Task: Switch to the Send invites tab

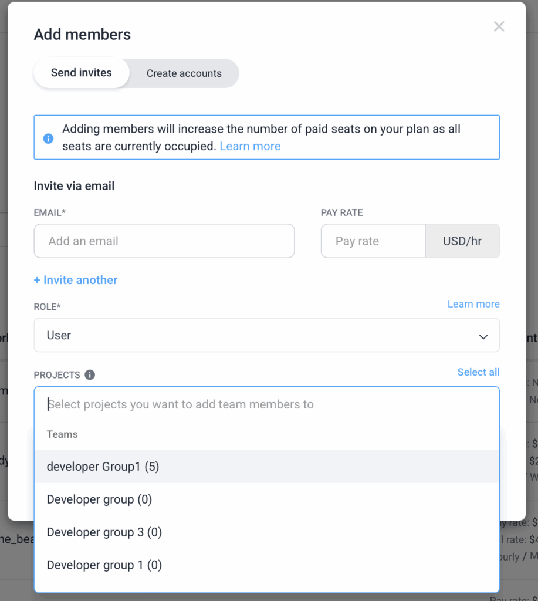Action: click(82, 73)
